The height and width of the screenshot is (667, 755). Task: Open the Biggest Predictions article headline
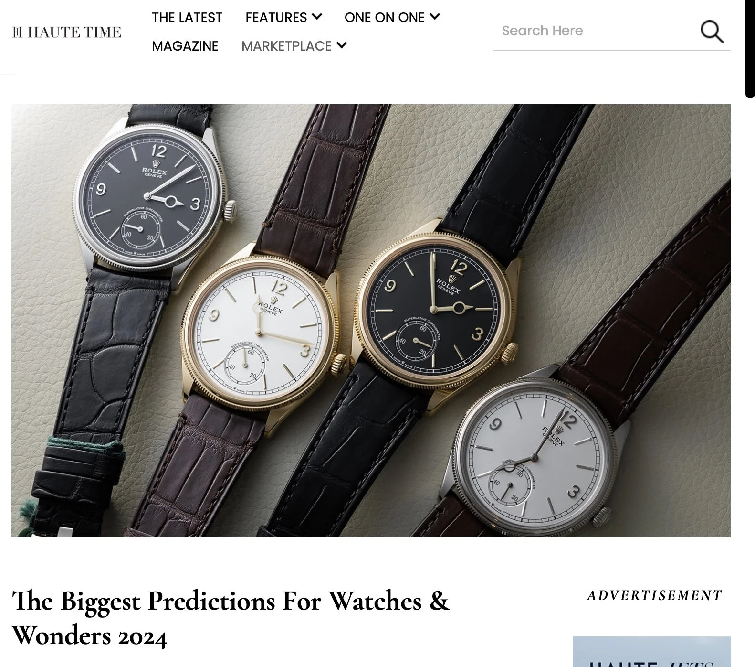coord(231,618)
